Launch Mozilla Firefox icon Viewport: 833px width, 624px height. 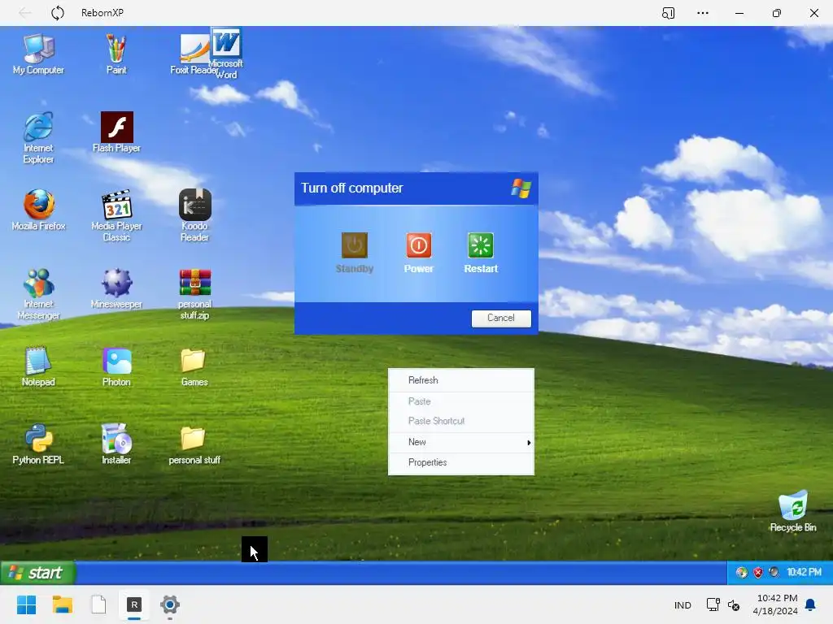38,210
